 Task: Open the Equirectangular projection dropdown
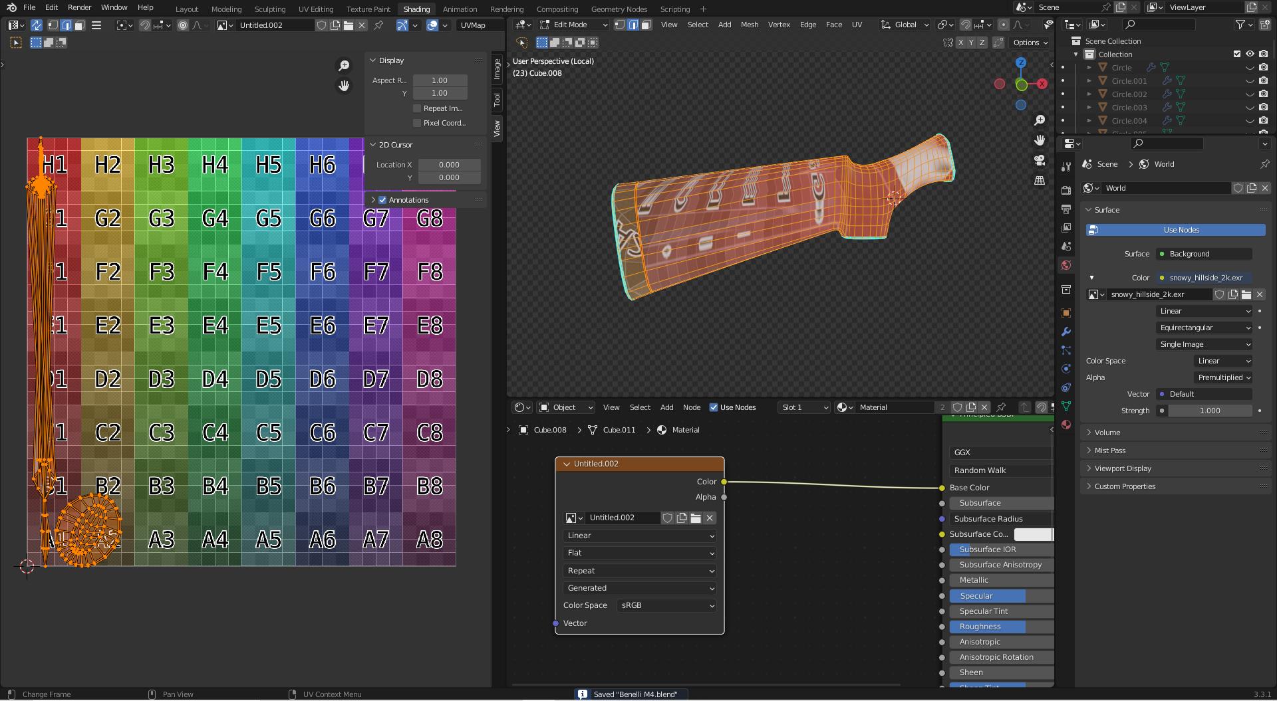click(x=1205, y=328)
